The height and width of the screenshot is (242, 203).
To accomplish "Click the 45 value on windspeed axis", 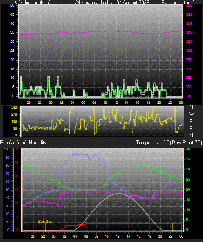I will click(x=12, y=14).
